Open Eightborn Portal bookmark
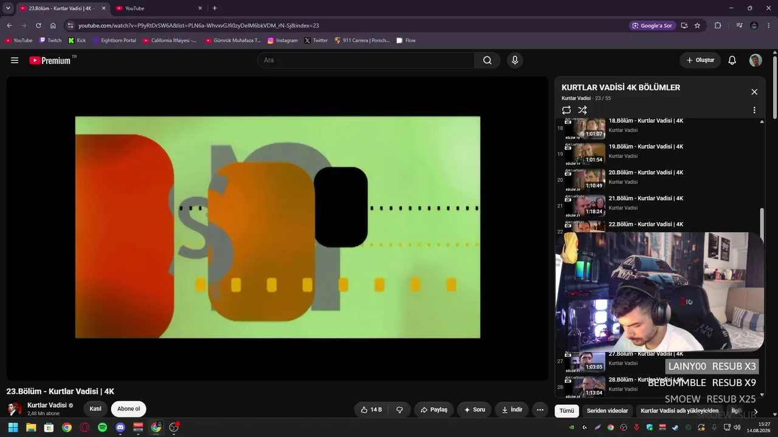Image resolution: width=778 pixels, height=437 pixels. click(x=114, y=41)
